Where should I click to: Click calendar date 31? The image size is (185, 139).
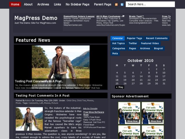(x=164, y=84)
